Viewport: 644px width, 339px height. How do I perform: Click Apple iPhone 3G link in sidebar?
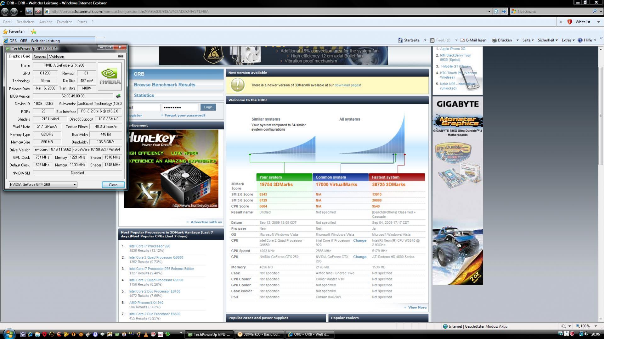pos(452,49)
